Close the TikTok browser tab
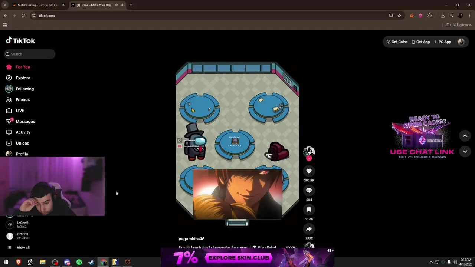The width and height of the screenshot is (475, 267). tap(122, 5)
